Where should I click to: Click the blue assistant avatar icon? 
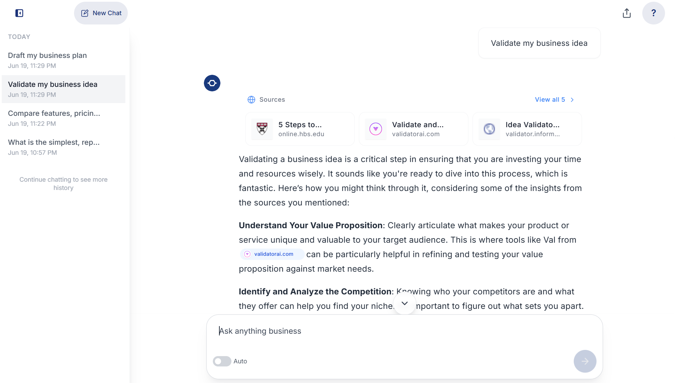[212, 83]
